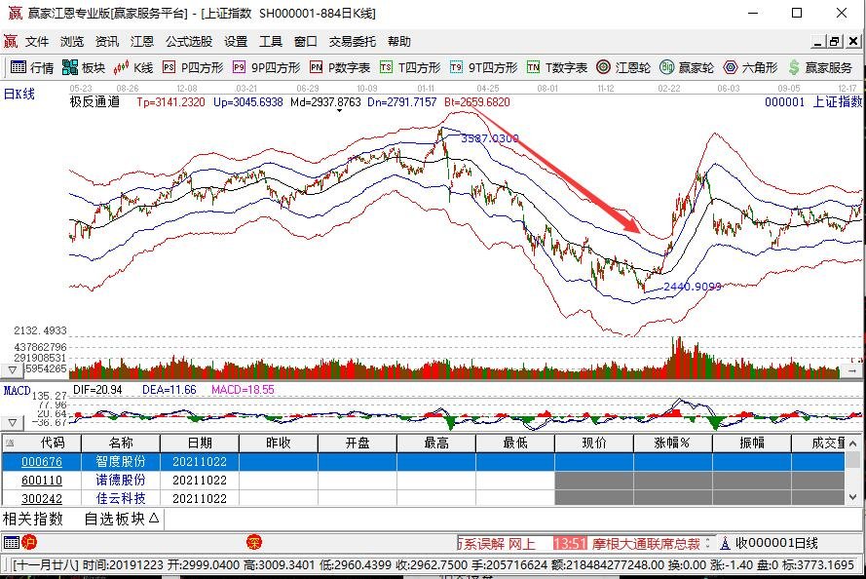Viewport: 866px width, 579px height.
Task: Open the 设置 menu
Action: tap(236, 42)
